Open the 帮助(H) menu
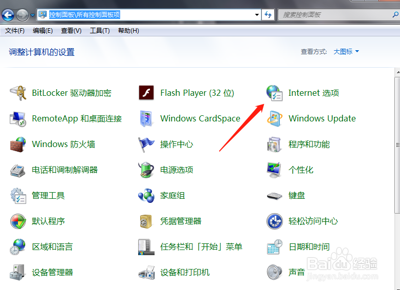This screenshot has width=400, height=290. (x=128, y=31)
